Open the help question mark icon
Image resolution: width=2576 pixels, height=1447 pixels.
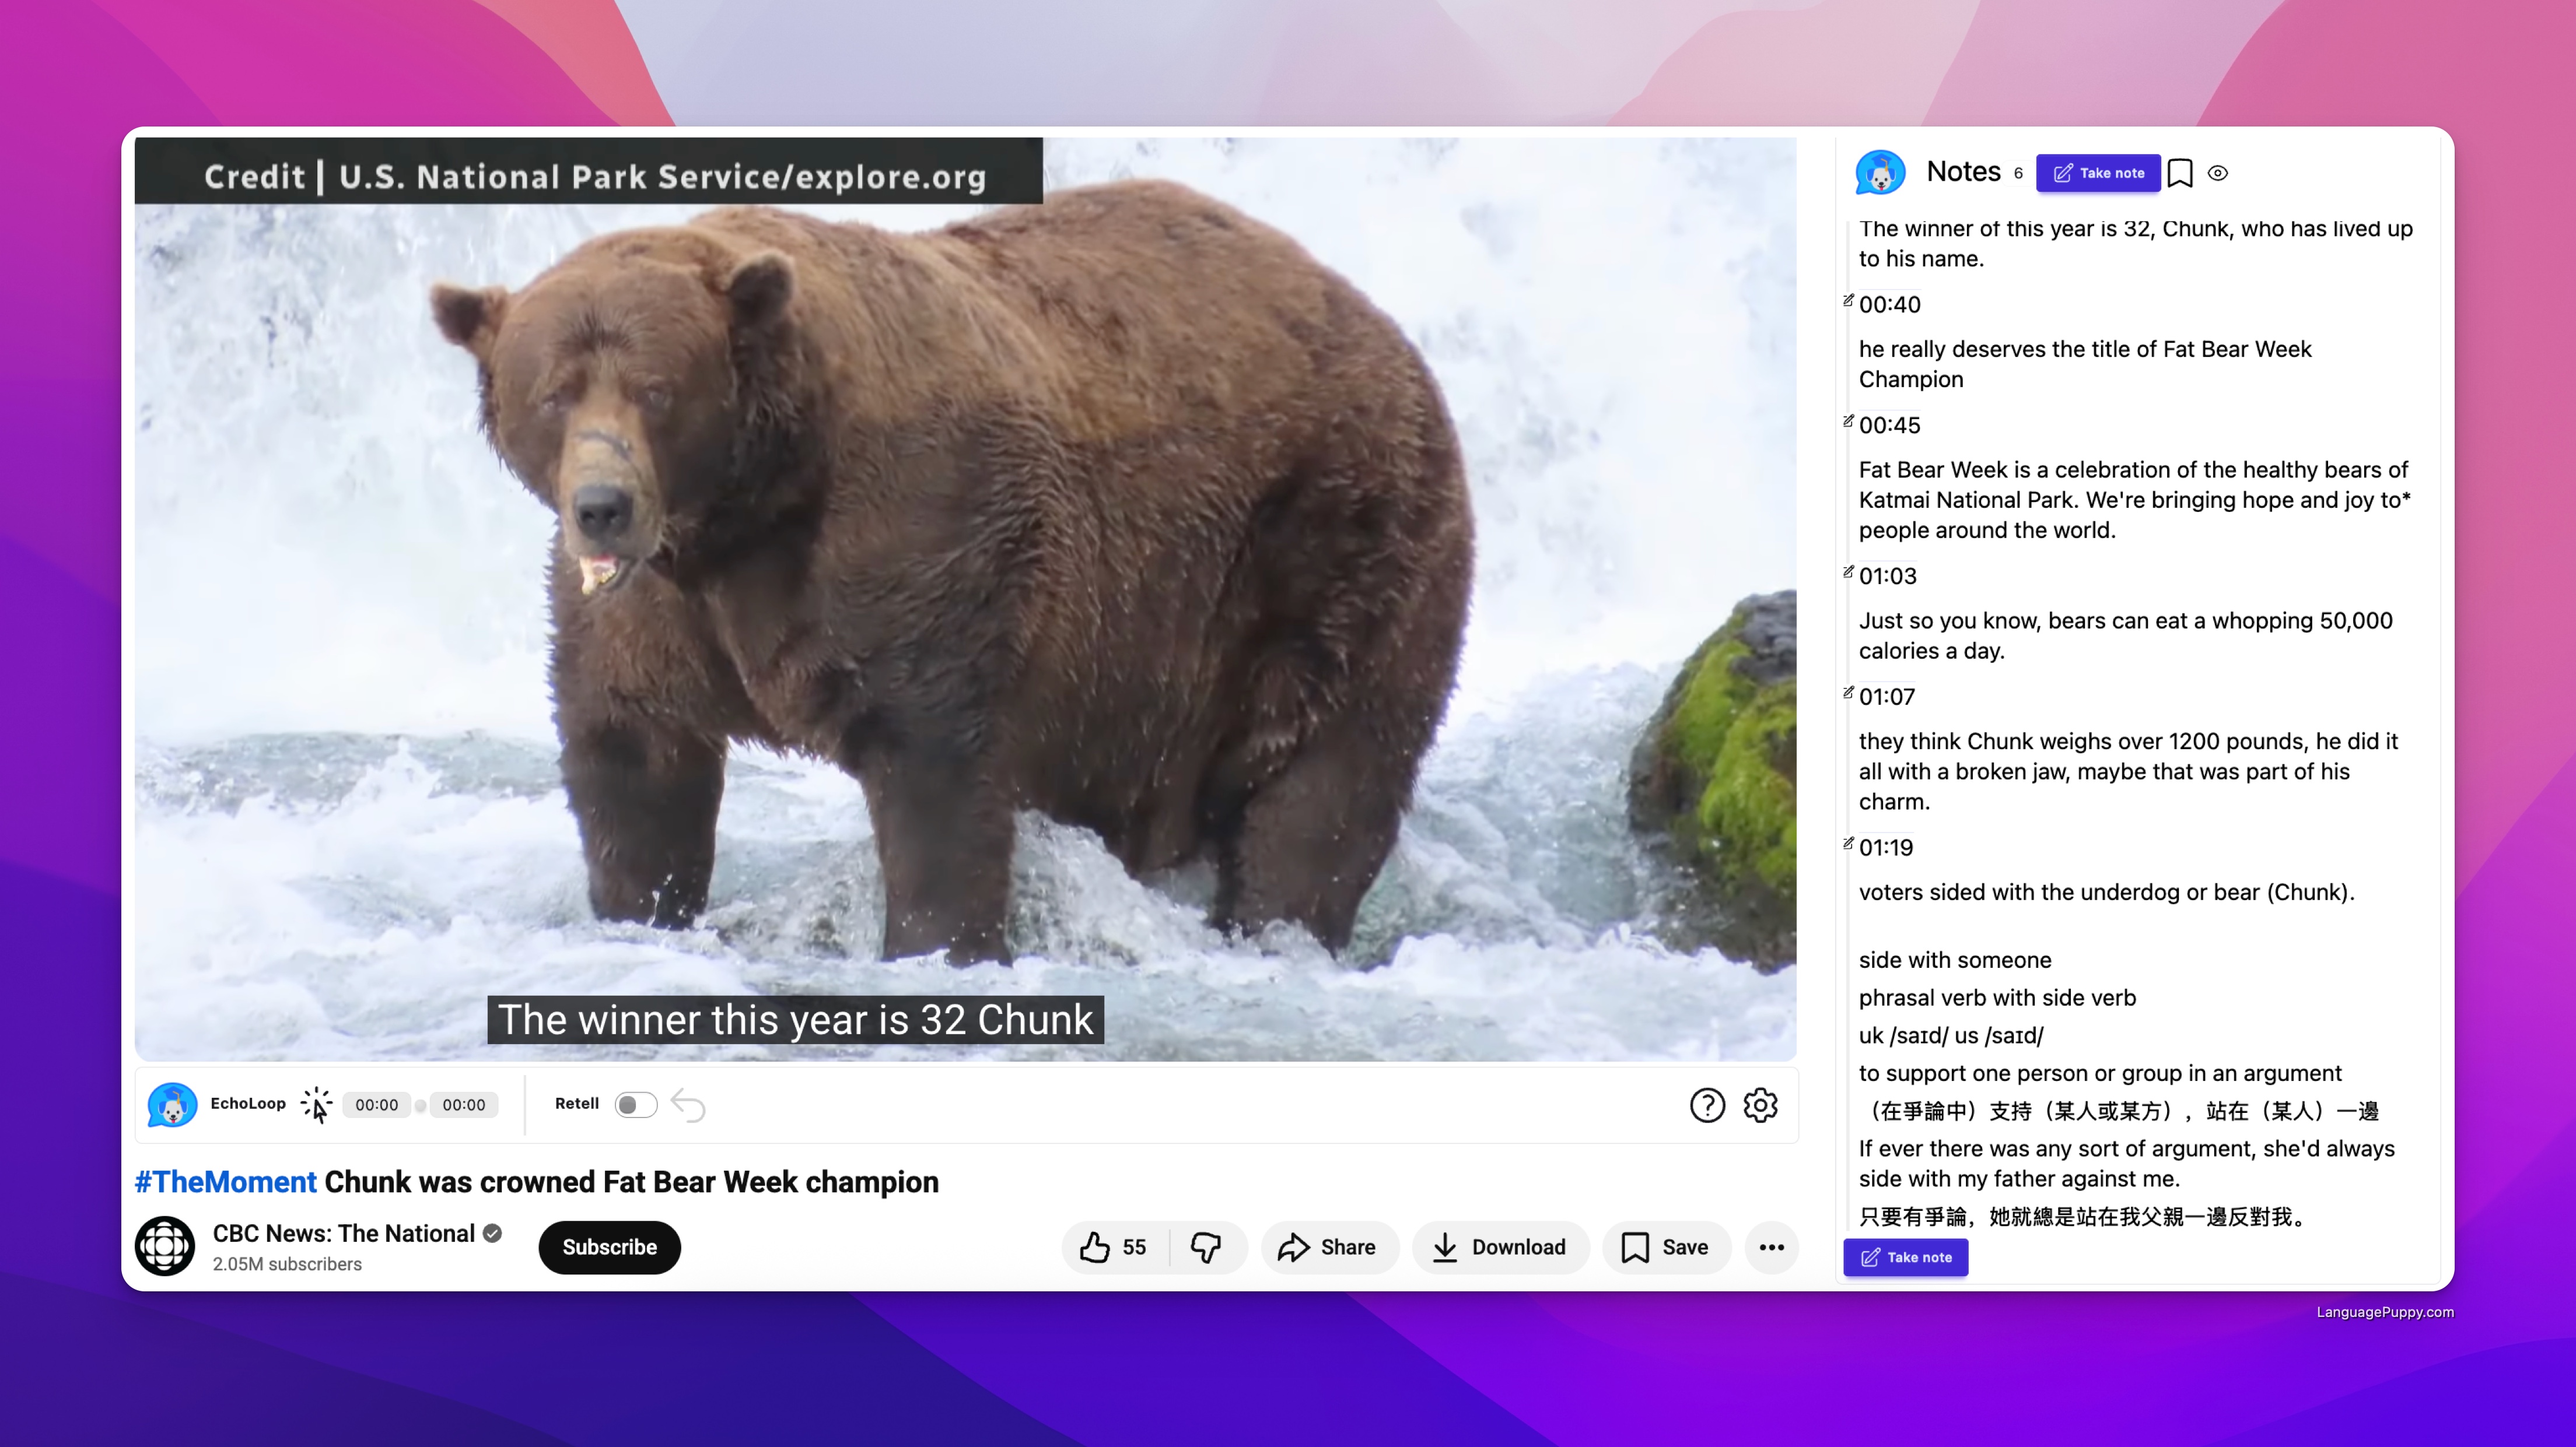[1707, 1104]
